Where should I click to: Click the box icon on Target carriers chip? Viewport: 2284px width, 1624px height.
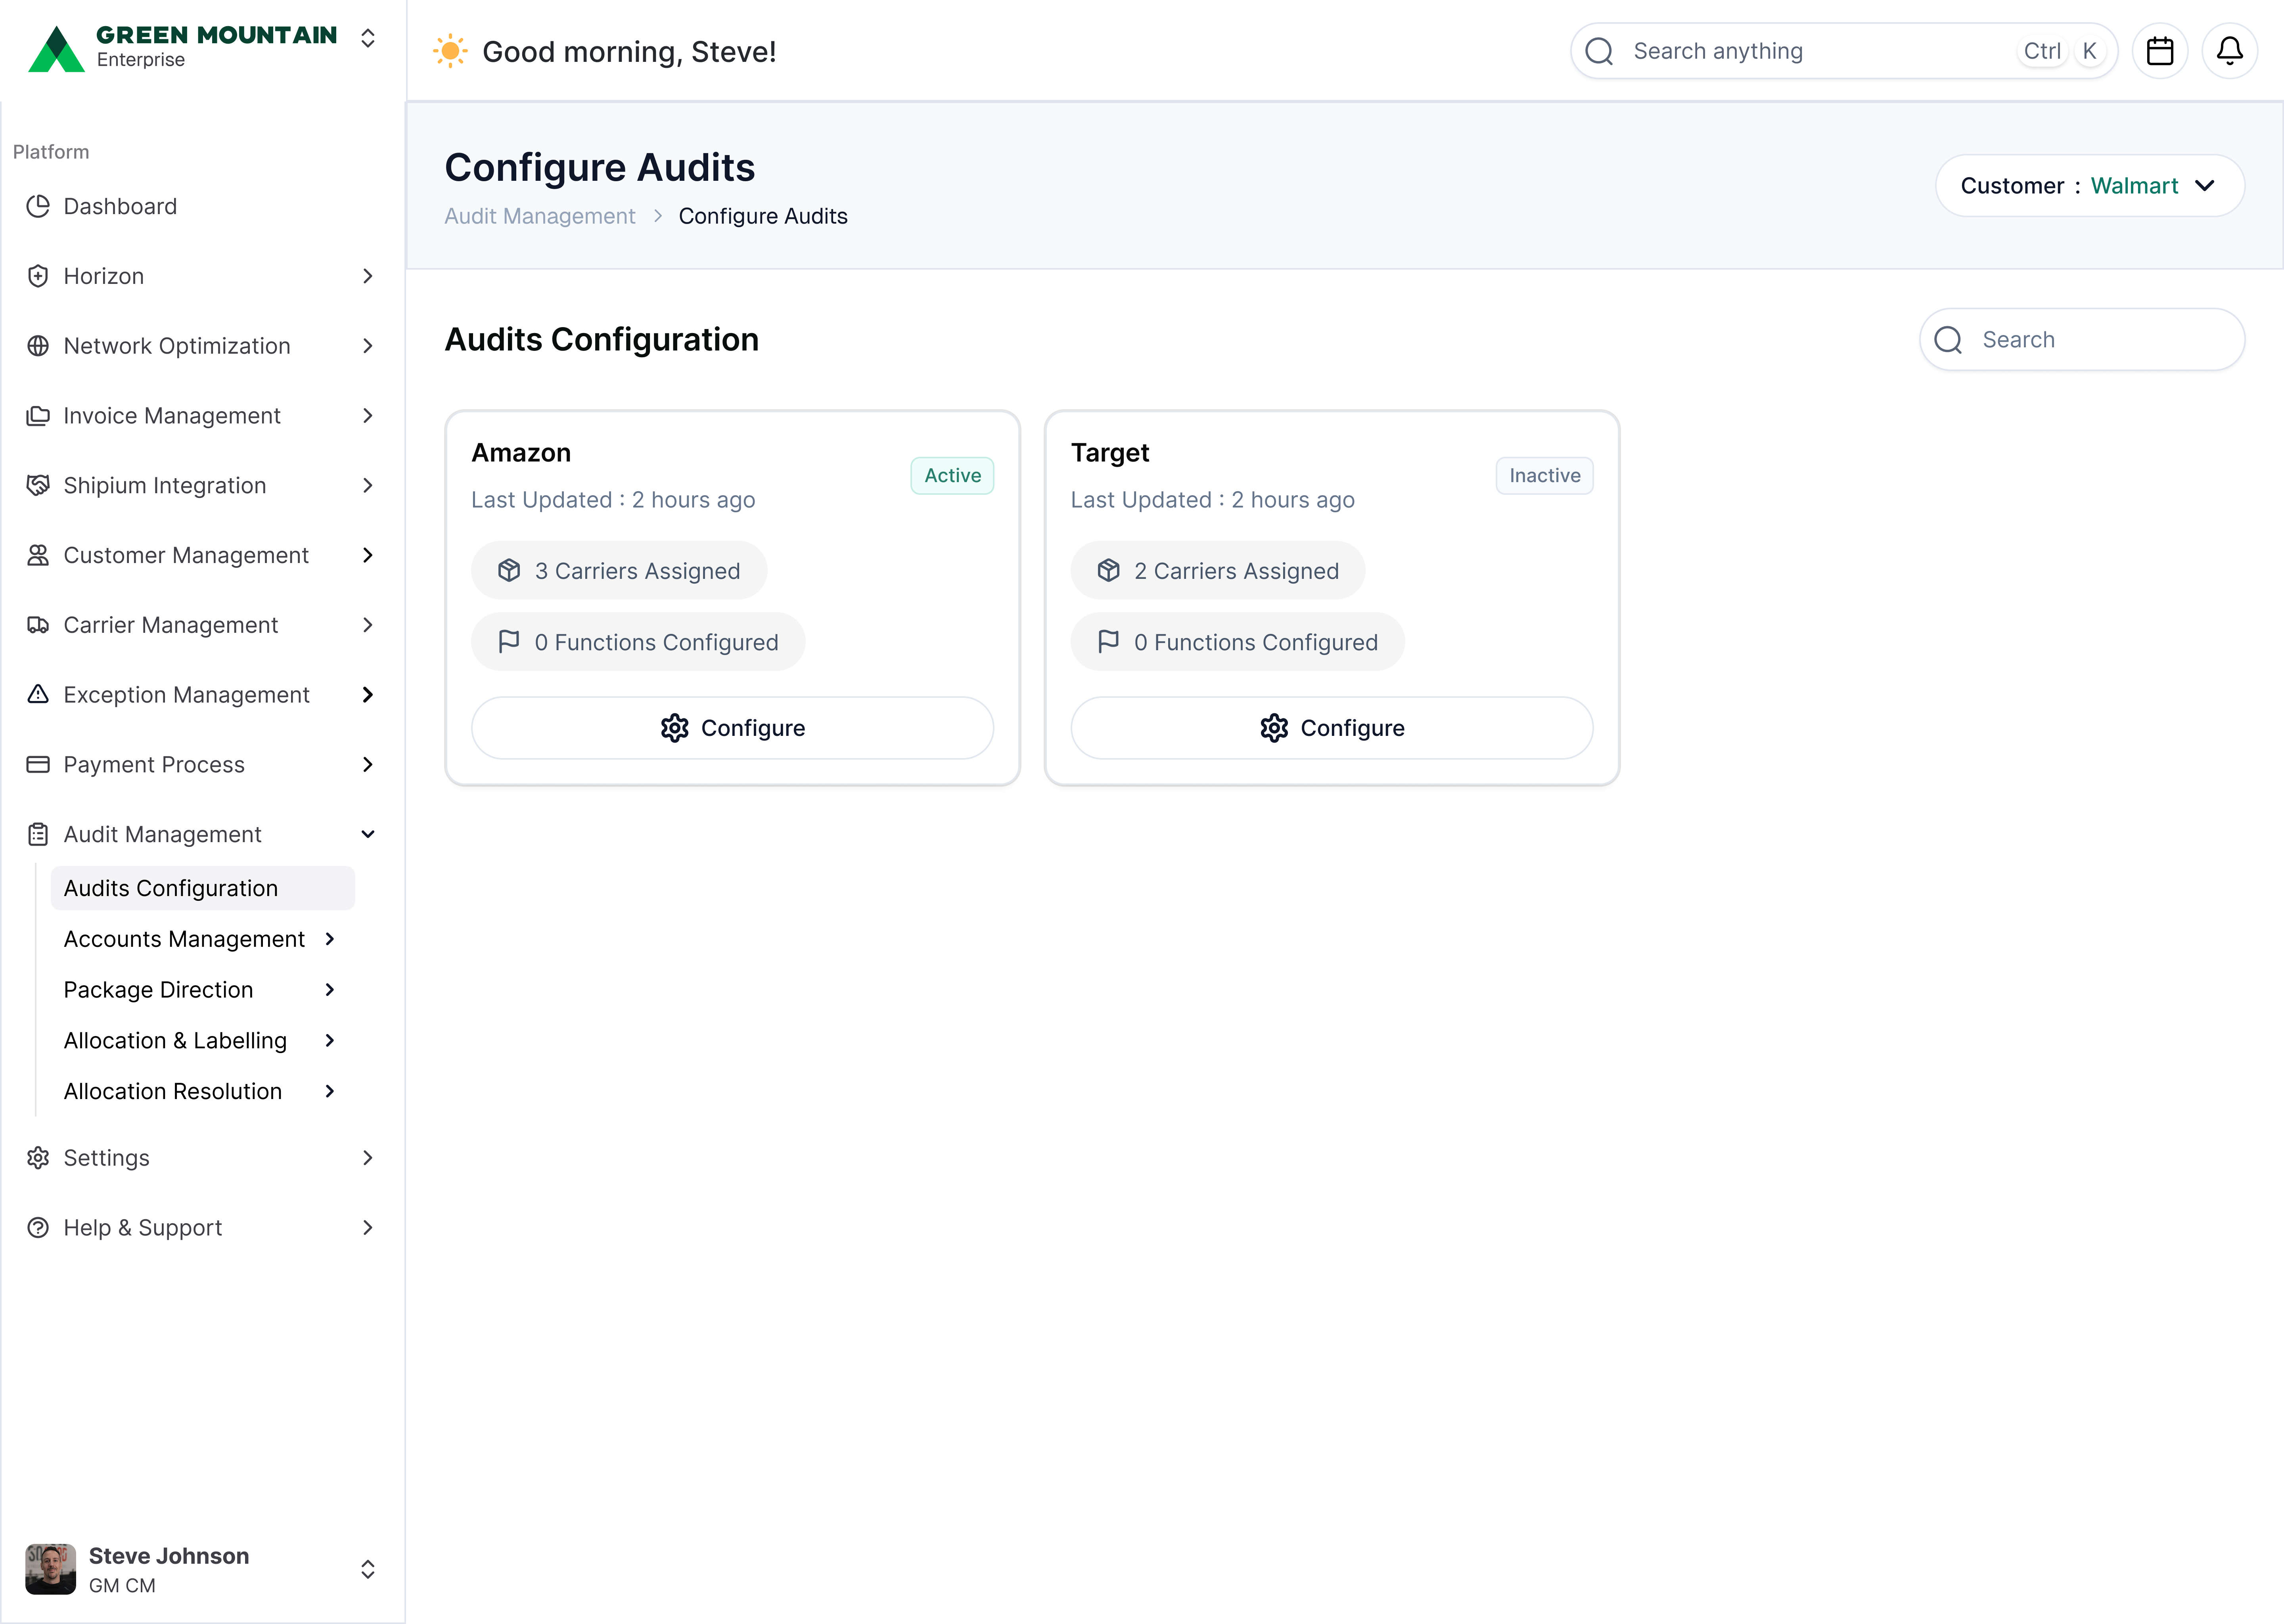(x=1108, y=570)
